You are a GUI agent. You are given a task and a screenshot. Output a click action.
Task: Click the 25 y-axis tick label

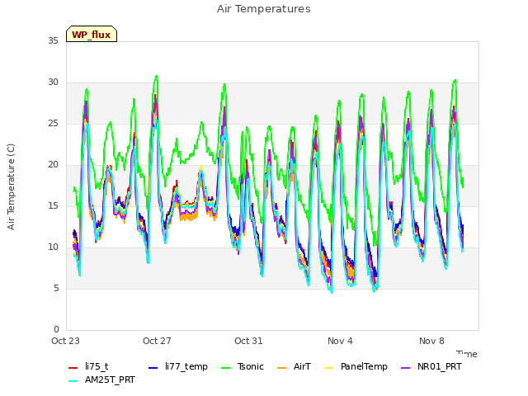coord(53,123)
